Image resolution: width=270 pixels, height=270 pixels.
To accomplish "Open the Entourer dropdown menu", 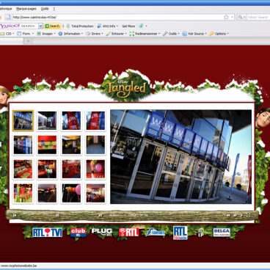I will (x=116, y=34).
